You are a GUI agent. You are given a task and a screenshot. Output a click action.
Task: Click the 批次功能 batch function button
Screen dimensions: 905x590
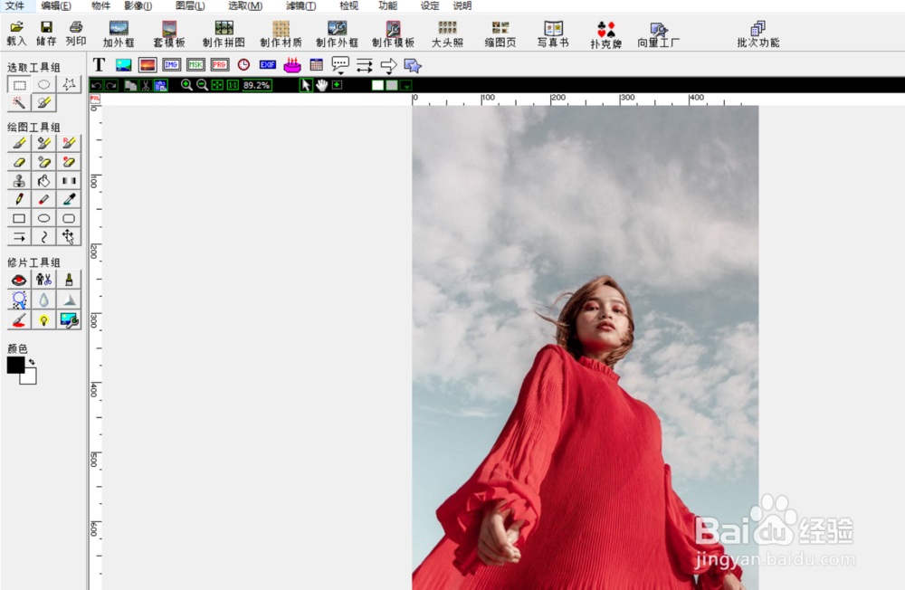(757, 34)
